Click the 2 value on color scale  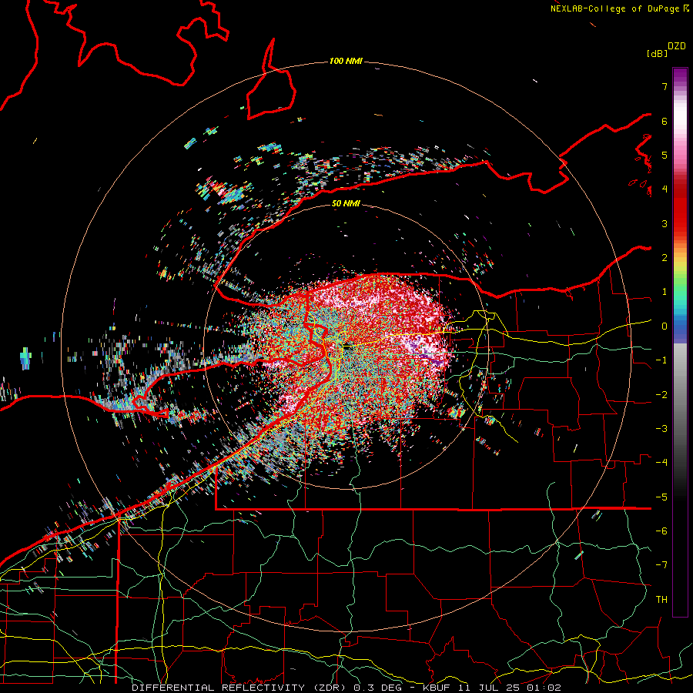tap(665, 258)
